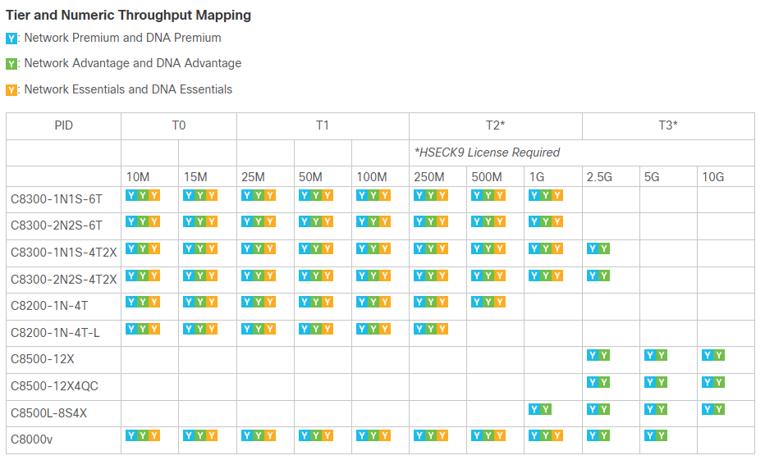765x460 pixels.
Task: Click the C8200-1N-4T-L row label
Action: (x=55, y=333)
